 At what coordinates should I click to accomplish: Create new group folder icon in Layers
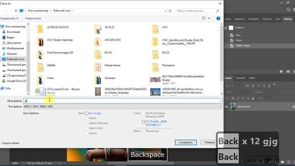(283, 162)
